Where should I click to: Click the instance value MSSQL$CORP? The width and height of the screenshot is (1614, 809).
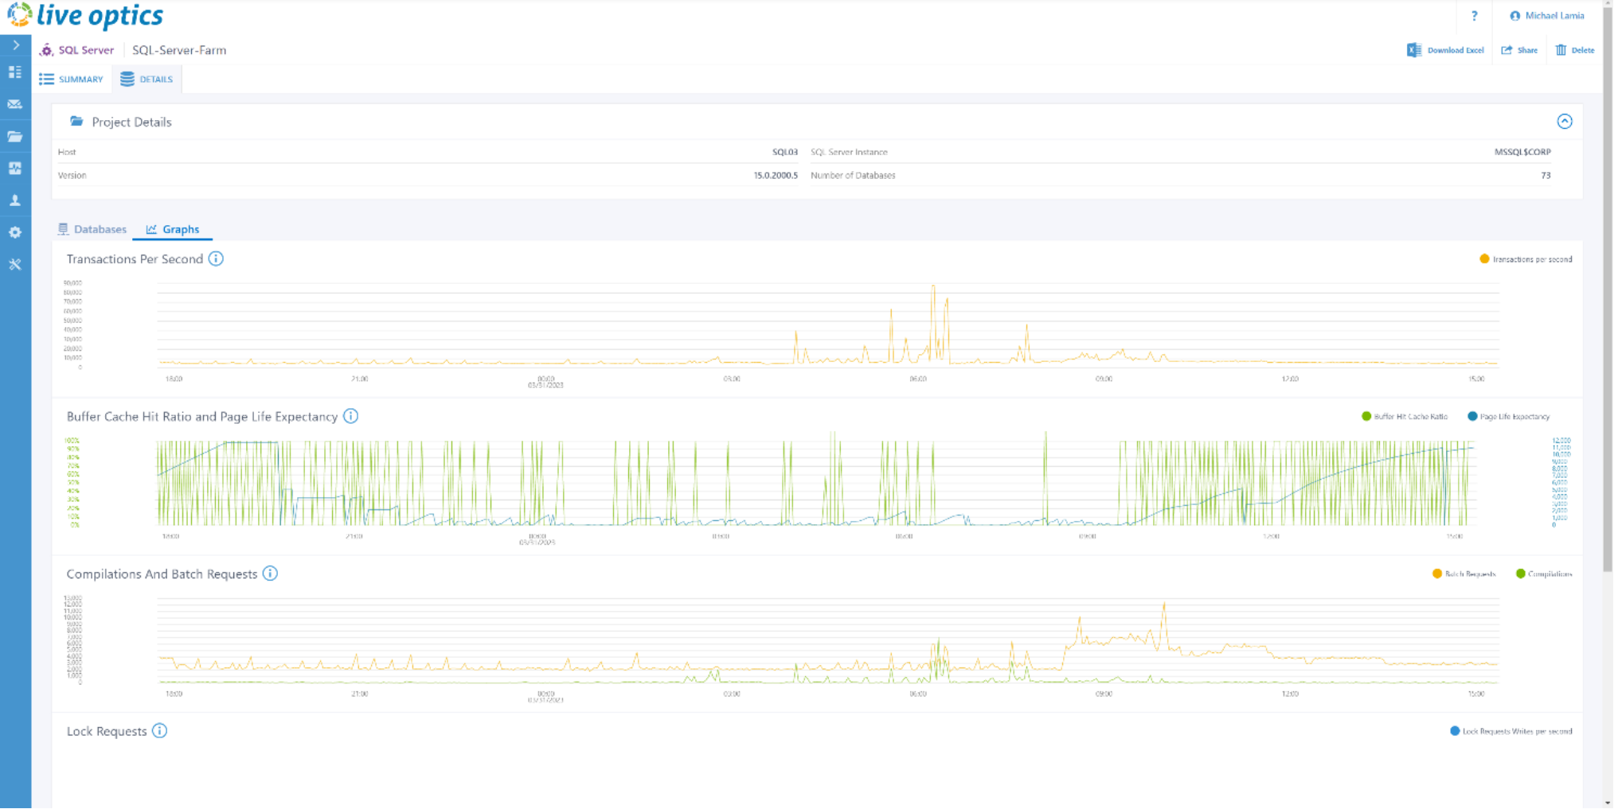point(1522,152)
